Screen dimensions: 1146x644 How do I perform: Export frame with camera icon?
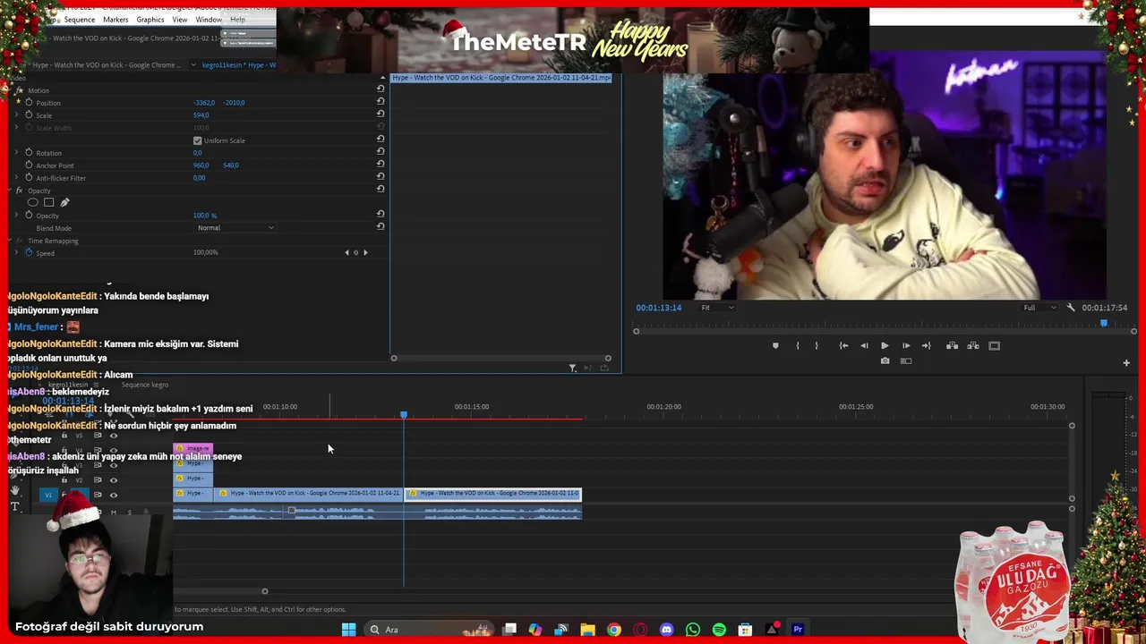click(885, 361)
